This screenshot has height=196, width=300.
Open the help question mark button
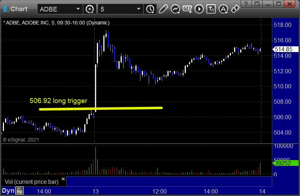pos(246,4)
